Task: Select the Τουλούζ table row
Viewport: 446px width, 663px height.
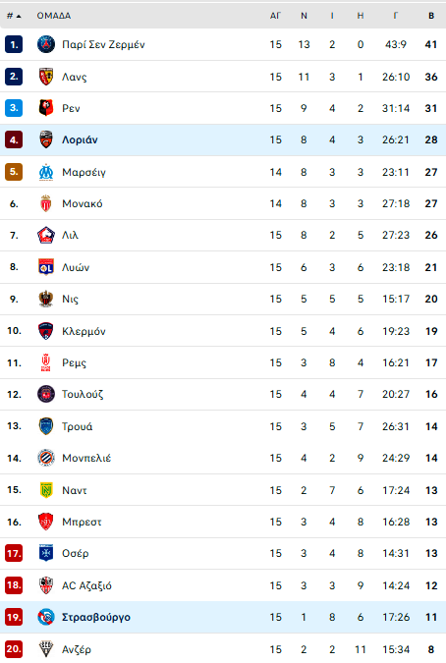Action: 223,395
